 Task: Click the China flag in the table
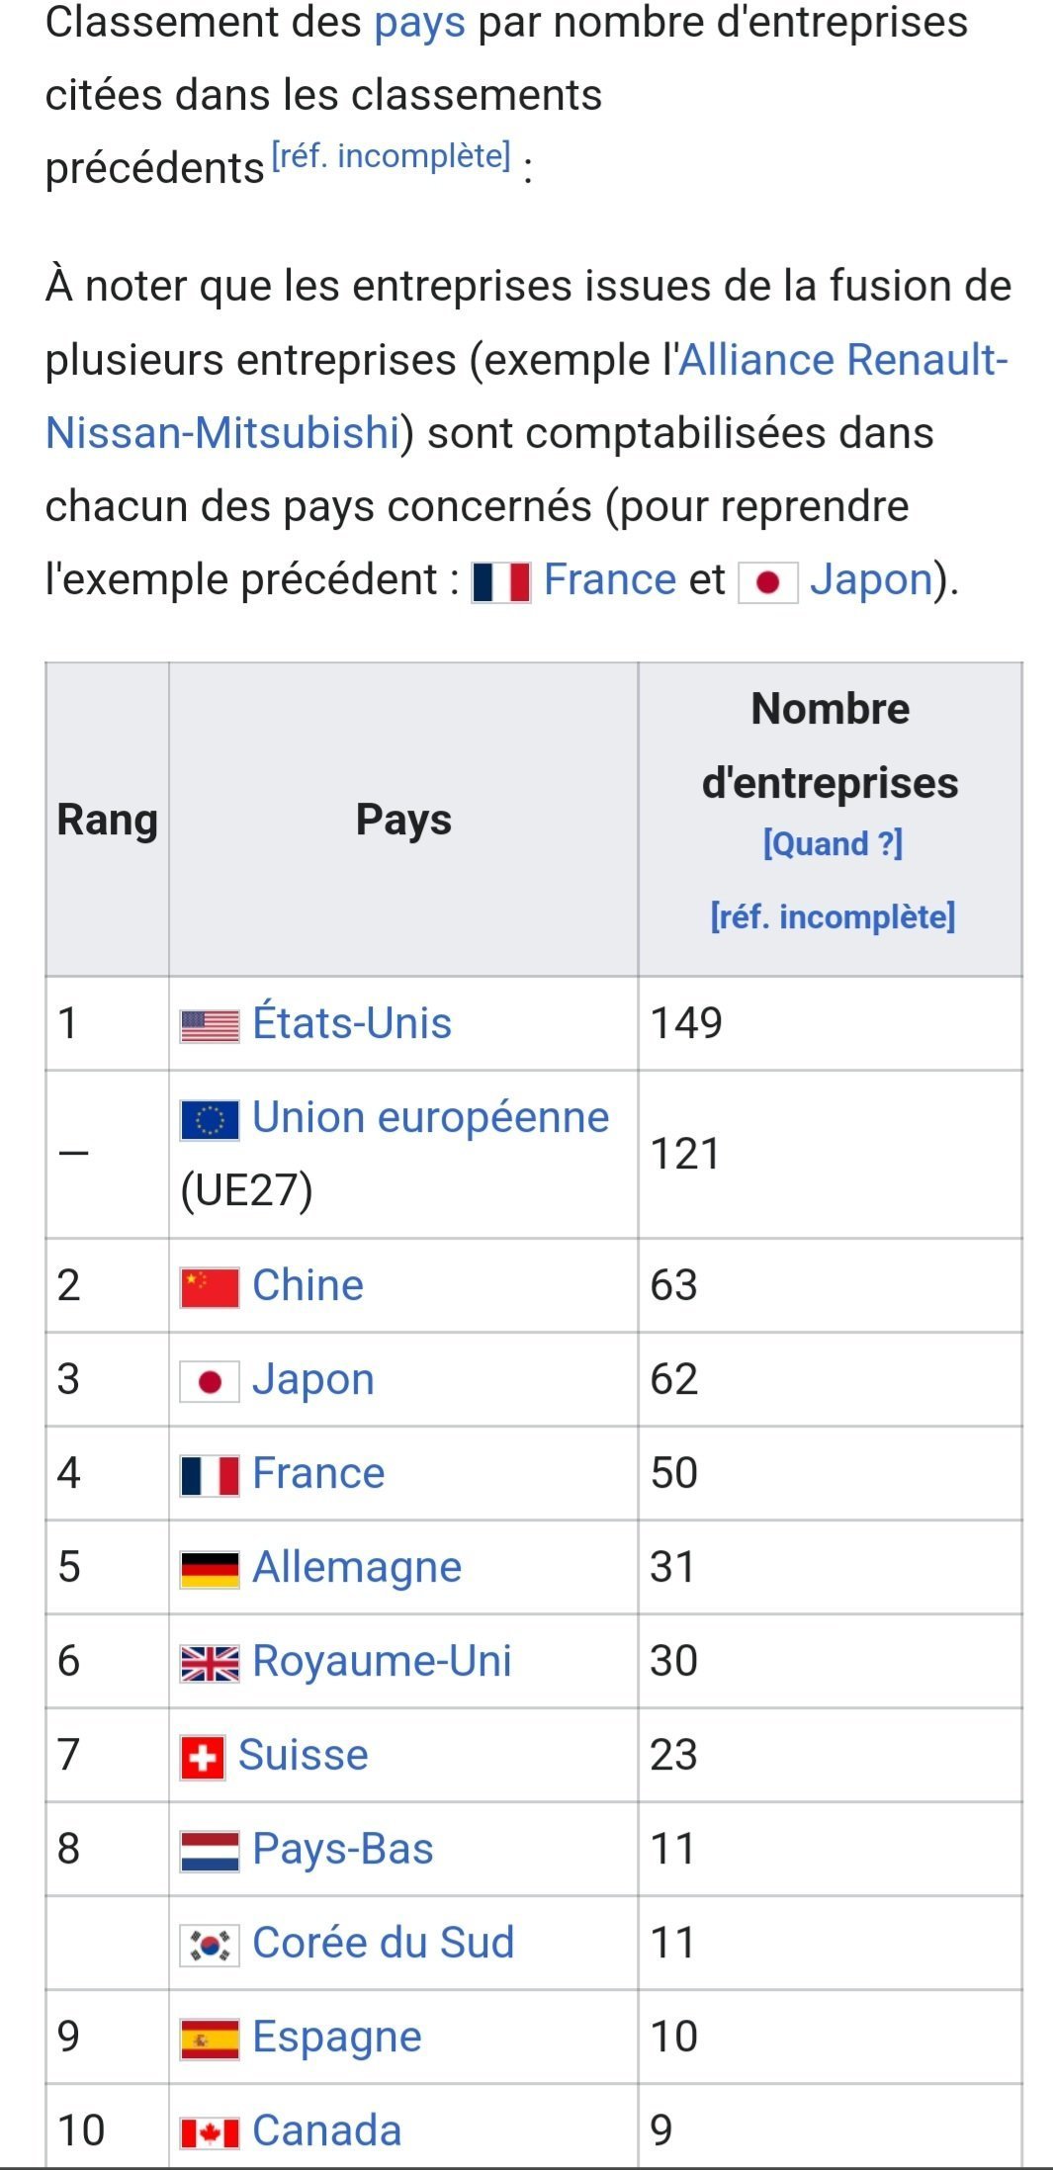210,1288
